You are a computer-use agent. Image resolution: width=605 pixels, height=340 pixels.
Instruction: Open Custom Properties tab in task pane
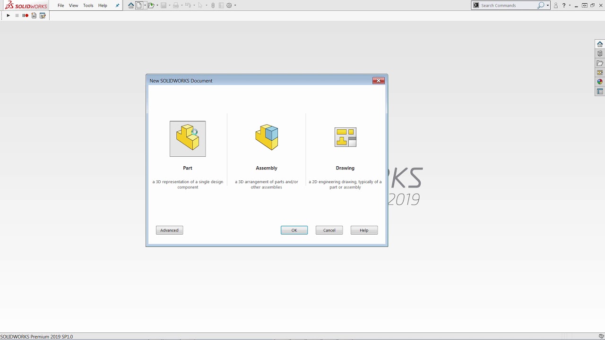pyautogui.click(x=600, y=91)
